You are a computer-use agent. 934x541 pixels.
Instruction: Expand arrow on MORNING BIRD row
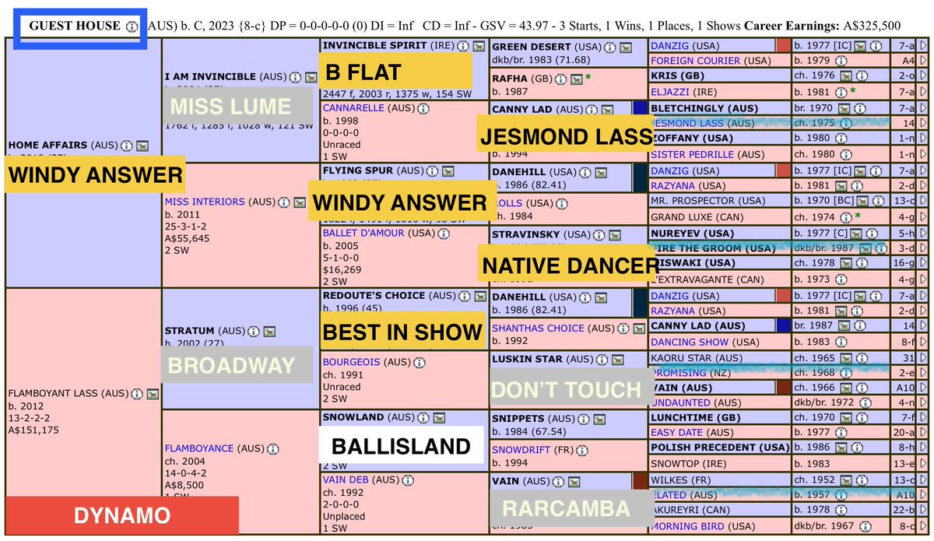pyautogui.click(x=922, y=526)
